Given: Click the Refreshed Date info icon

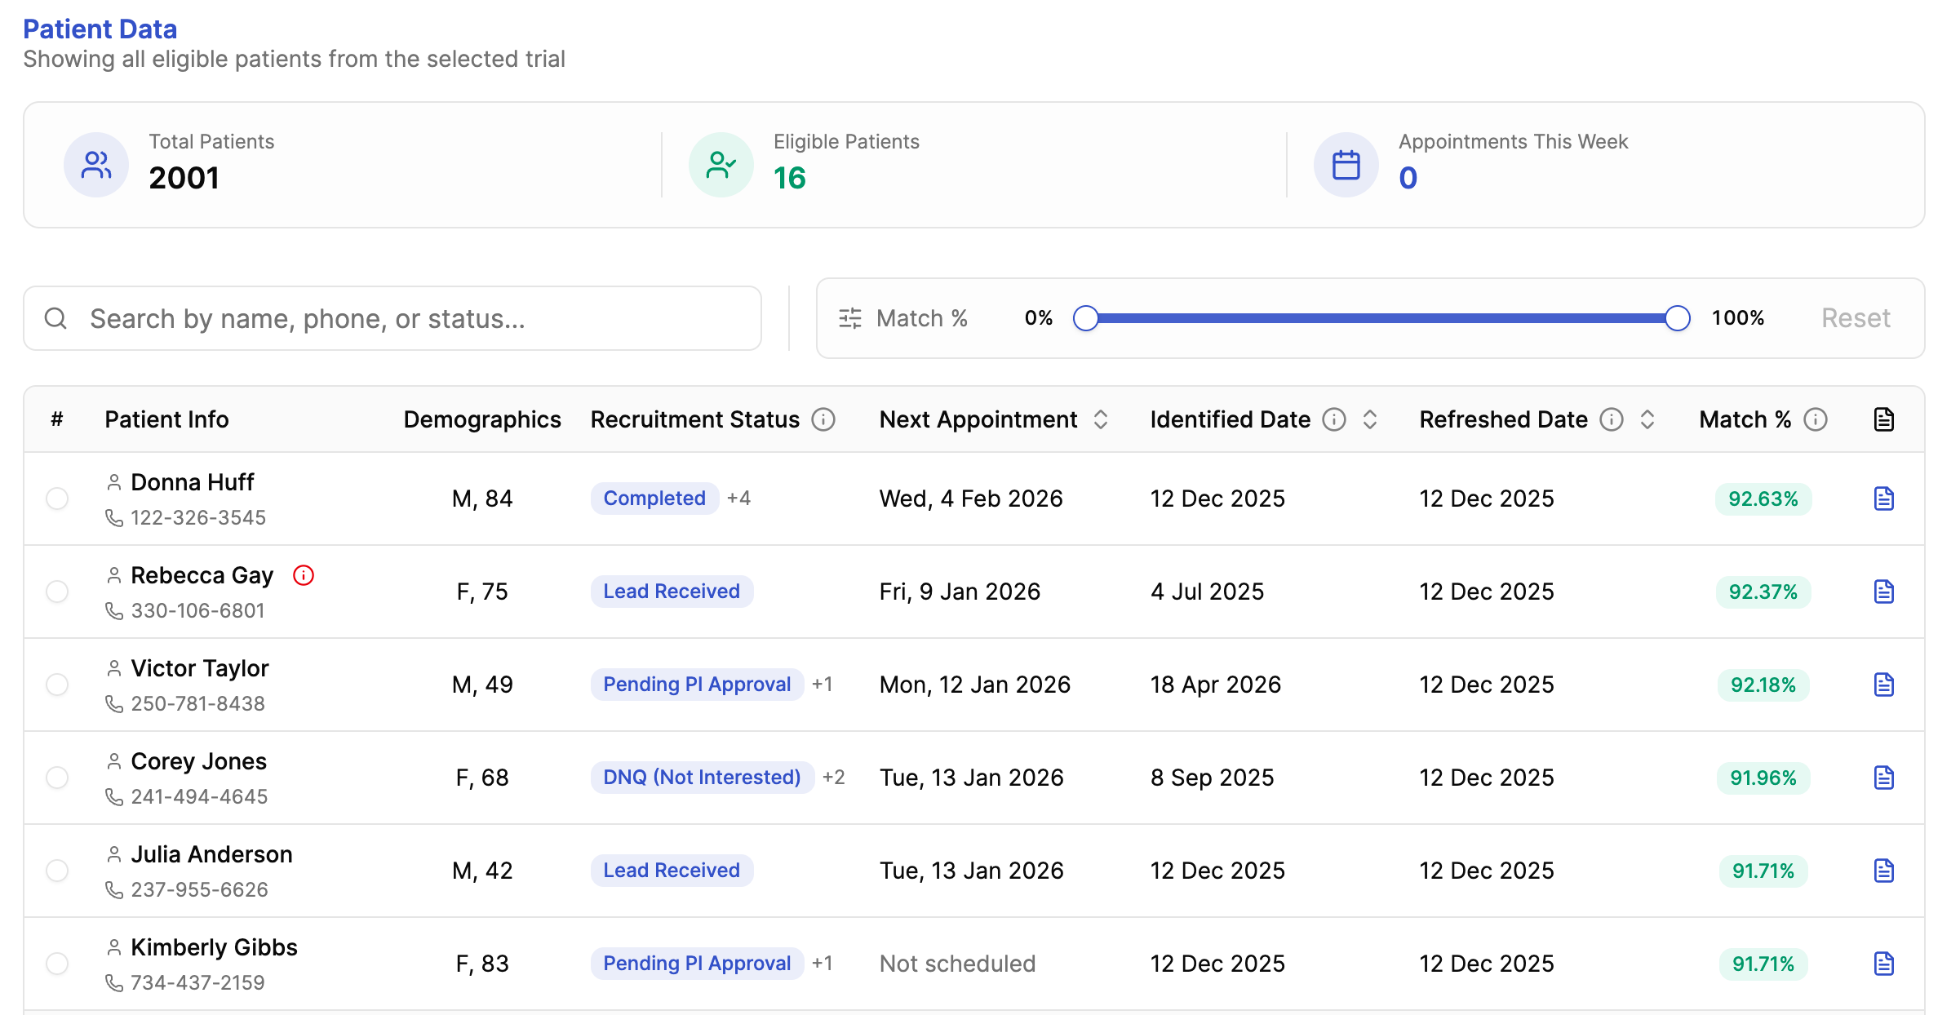Looking at the screenshot, I should tap(1612, 419).
